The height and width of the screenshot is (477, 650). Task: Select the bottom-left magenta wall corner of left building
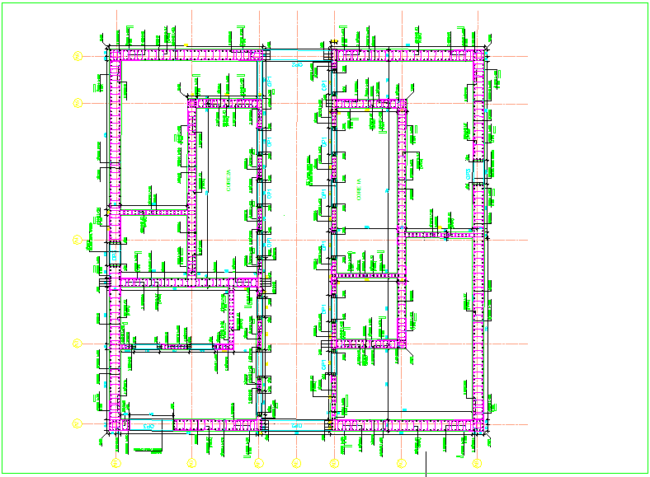115,425
